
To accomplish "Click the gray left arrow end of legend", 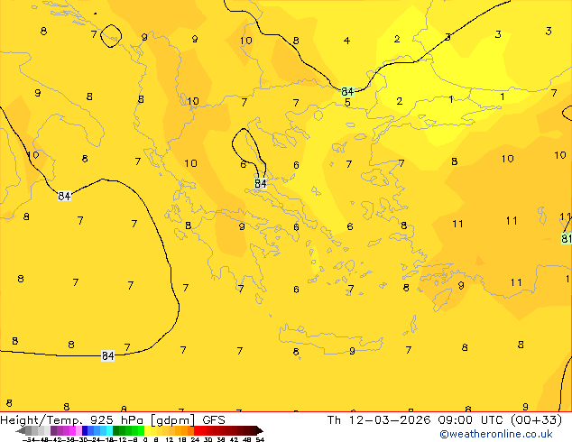I will (x=21, y=430).
